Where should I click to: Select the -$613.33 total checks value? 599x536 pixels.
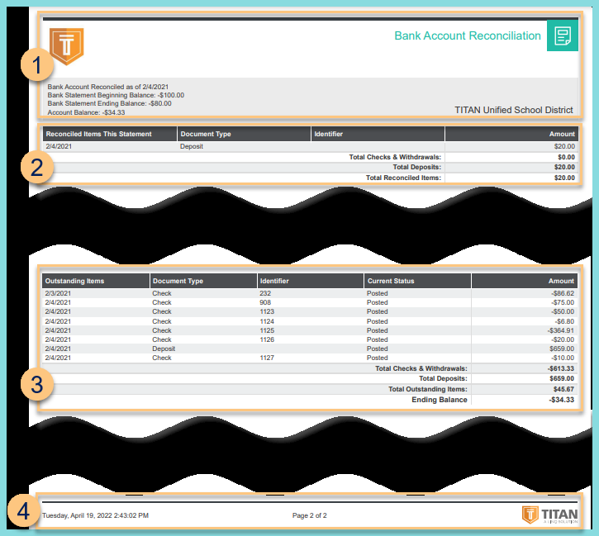coord(561,368)
